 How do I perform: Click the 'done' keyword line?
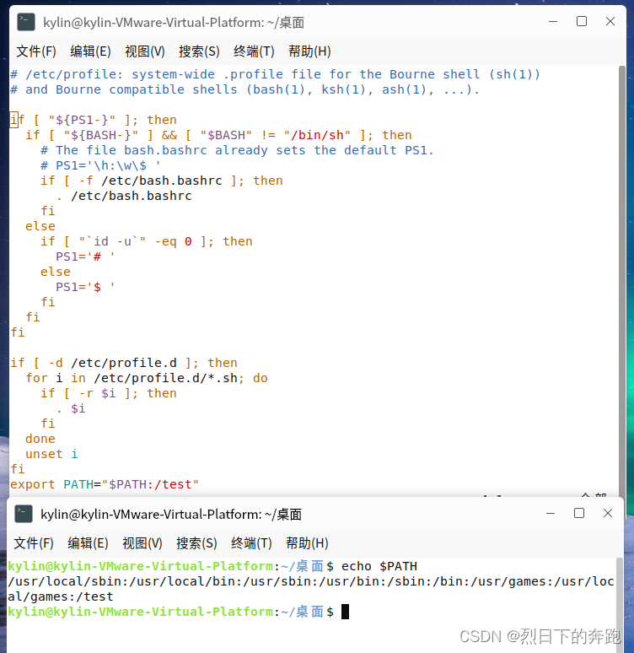40,439
